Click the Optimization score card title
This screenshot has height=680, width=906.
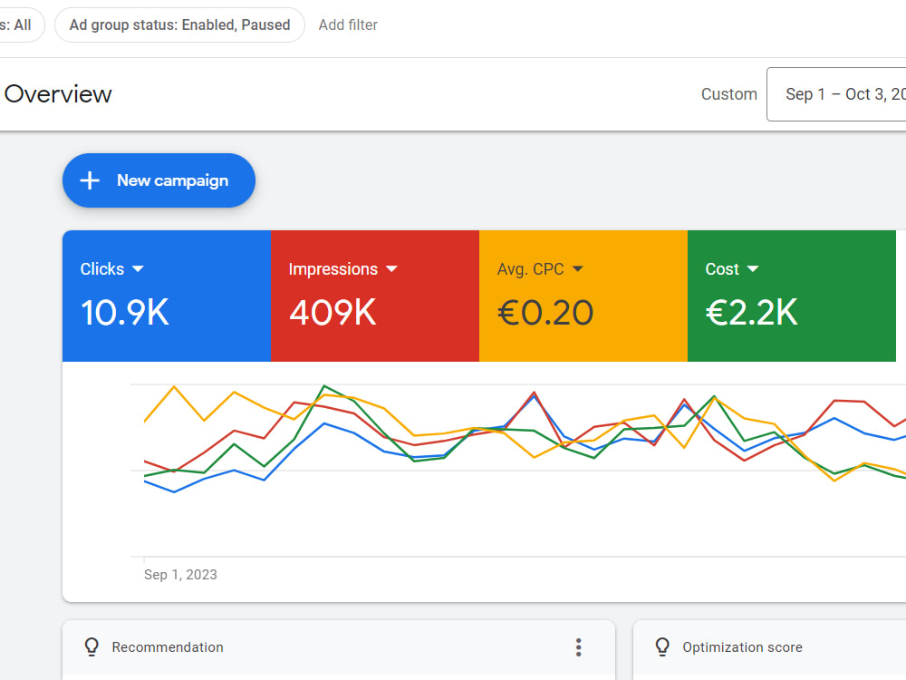pos(743,647)
